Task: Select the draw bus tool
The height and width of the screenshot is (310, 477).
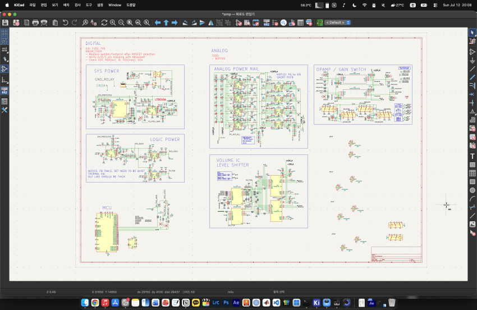Action: pyautogui.click(x=472, y=77)
